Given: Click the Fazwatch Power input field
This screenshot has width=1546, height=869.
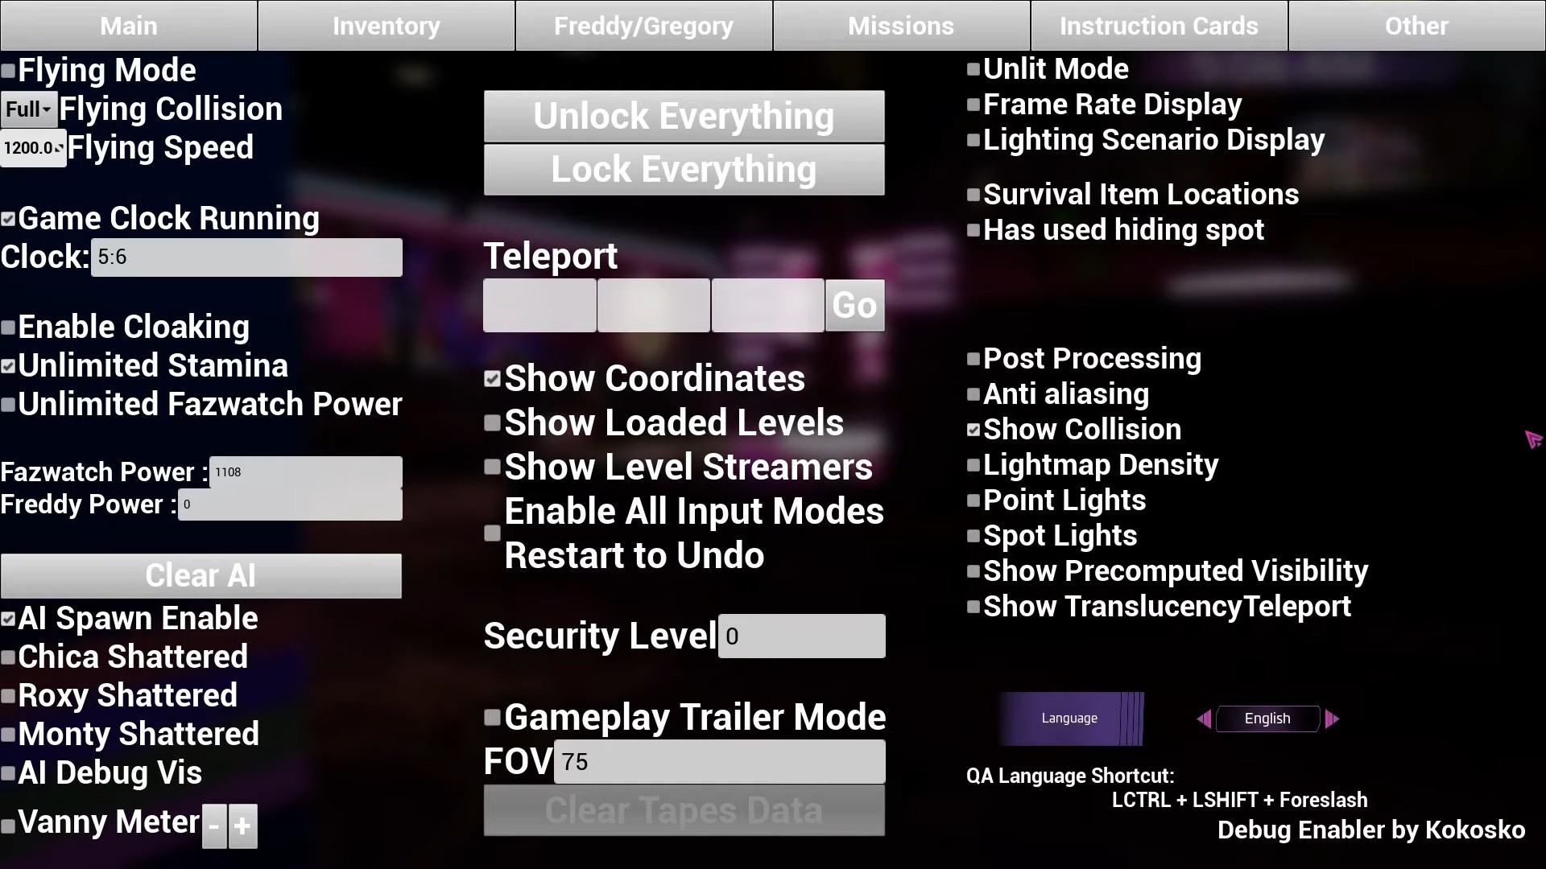Looking at the screenshot, I should click(x=306, y=471).
